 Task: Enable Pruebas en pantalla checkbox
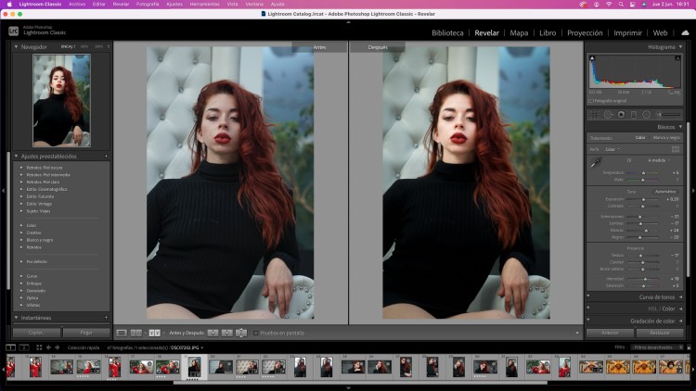256,333
